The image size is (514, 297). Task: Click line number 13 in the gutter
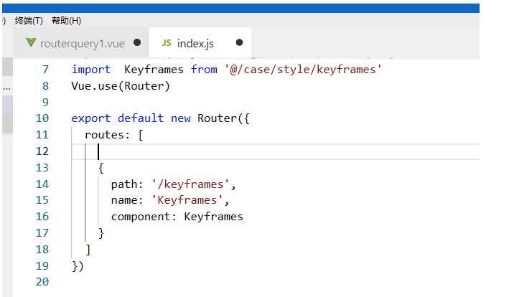(x=42, y=167)
